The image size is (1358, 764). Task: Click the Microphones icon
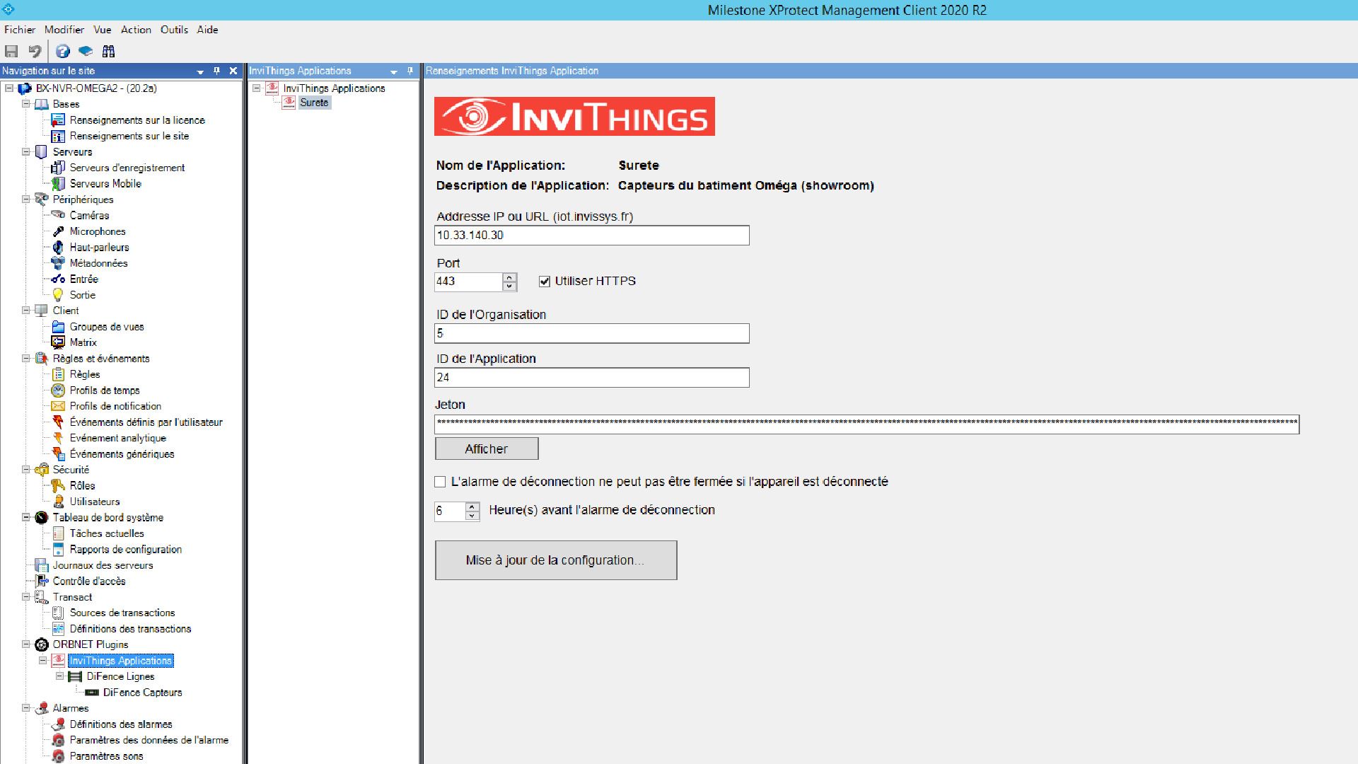tap(58, 231)
